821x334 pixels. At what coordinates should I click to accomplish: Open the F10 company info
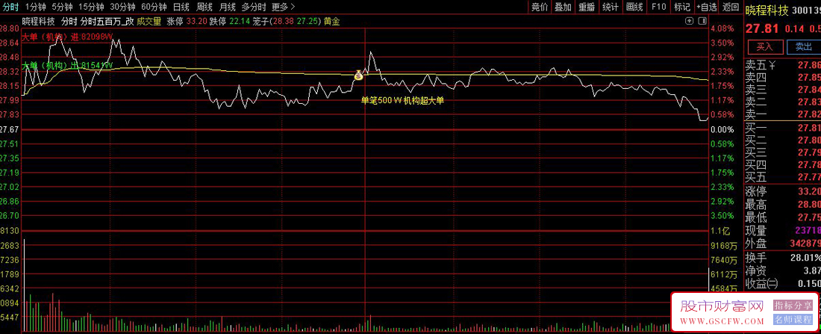pos(658,7)
